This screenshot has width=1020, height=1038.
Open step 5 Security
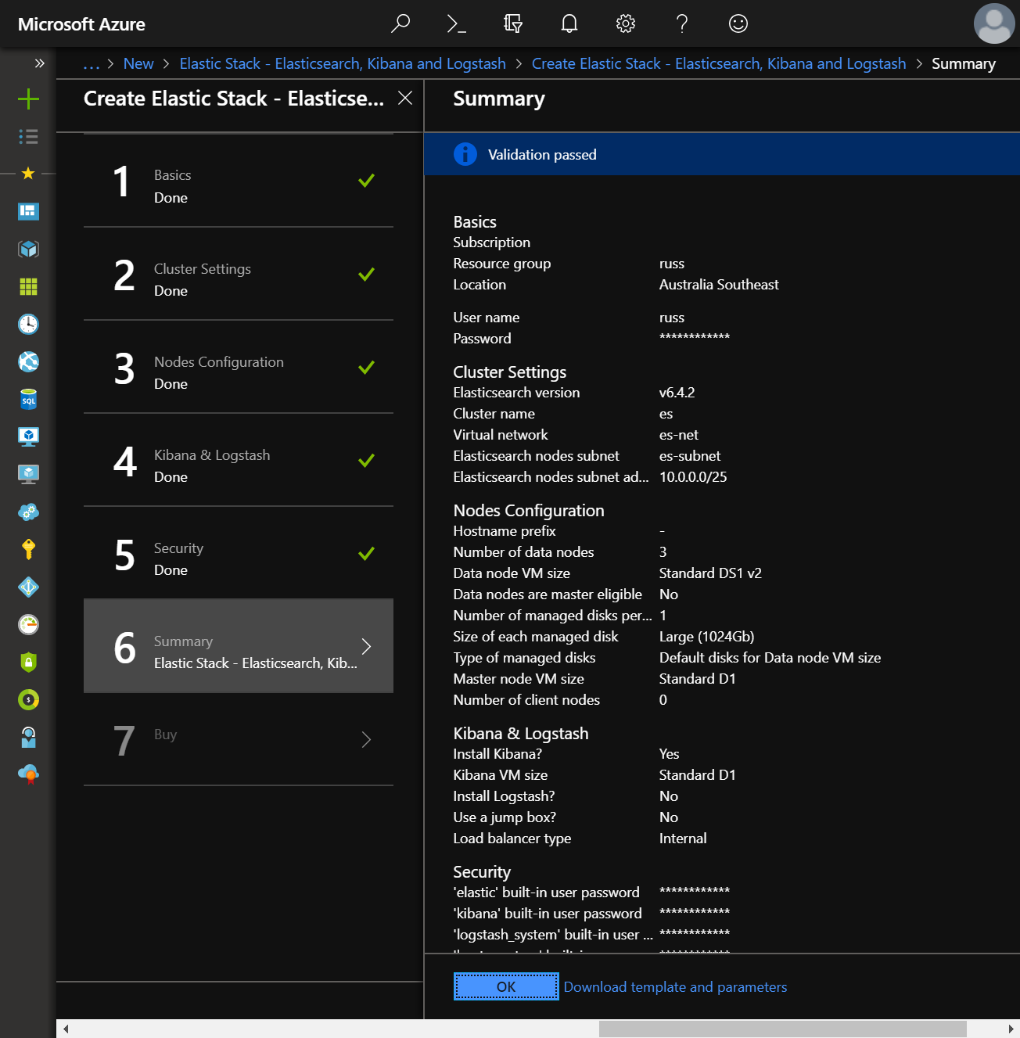pos(238,553)
